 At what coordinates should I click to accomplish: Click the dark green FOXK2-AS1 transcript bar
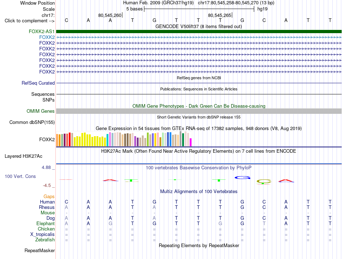pos(199,31)
